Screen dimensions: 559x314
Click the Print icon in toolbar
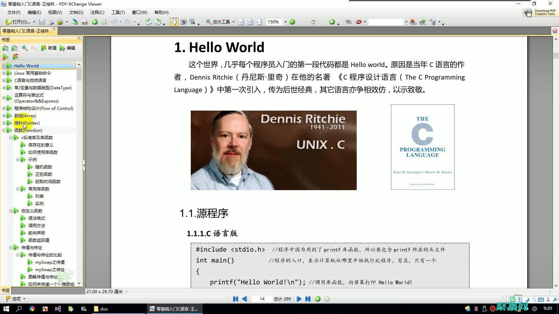click(x=51, y=22)
